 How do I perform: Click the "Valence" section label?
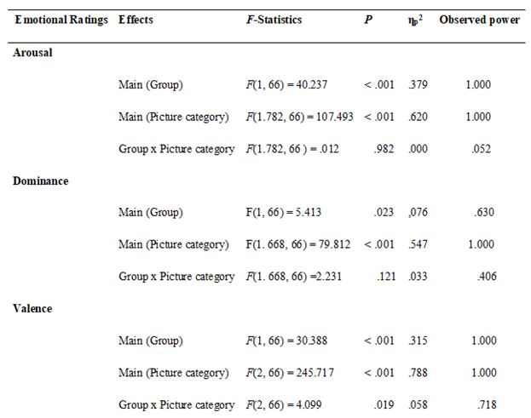33,308
